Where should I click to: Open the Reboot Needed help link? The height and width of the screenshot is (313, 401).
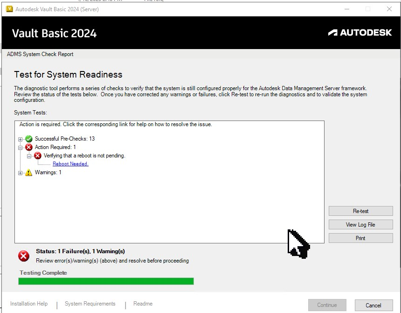(70, 164)
